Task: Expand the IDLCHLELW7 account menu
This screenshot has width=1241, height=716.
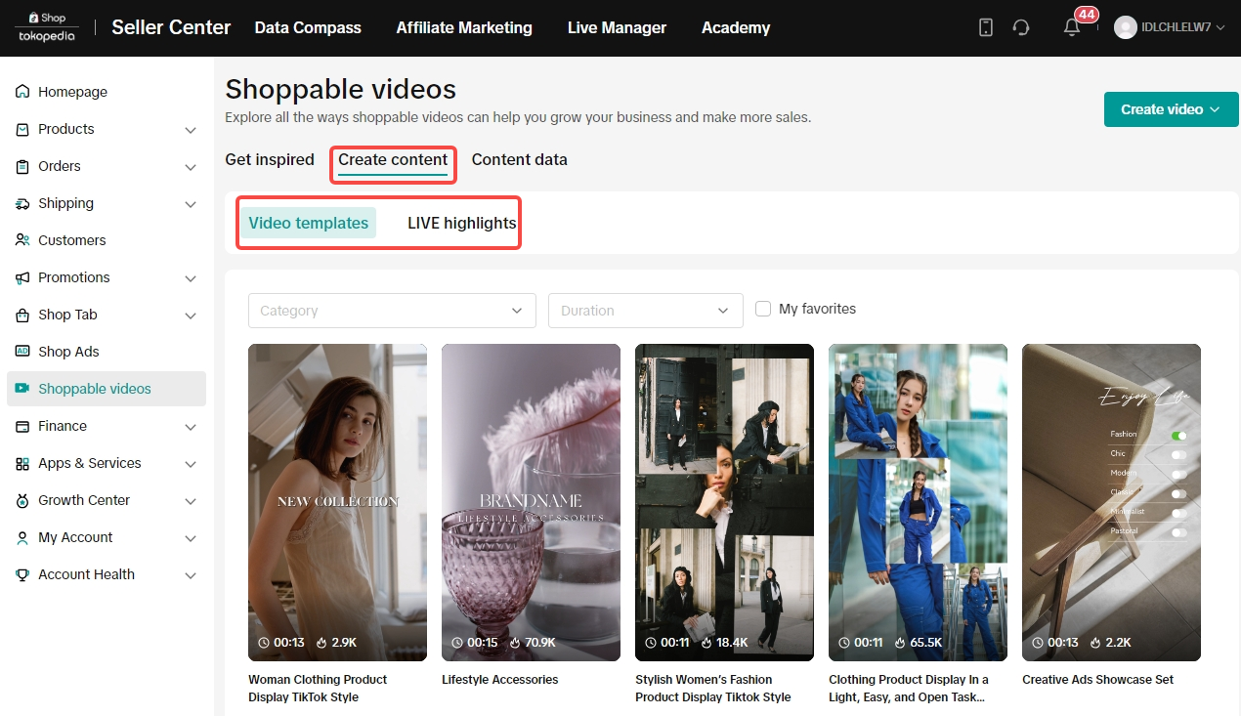Action: [1170, 27]
